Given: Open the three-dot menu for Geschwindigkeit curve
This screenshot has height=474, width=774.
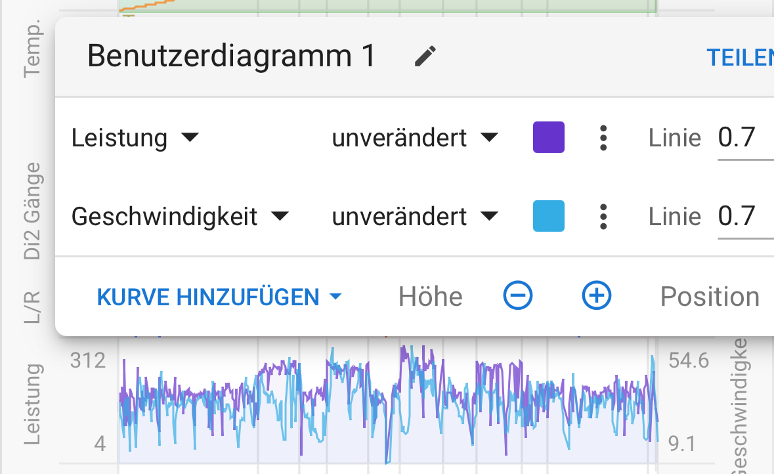Looking at the screenshot, I should (603, 217).
